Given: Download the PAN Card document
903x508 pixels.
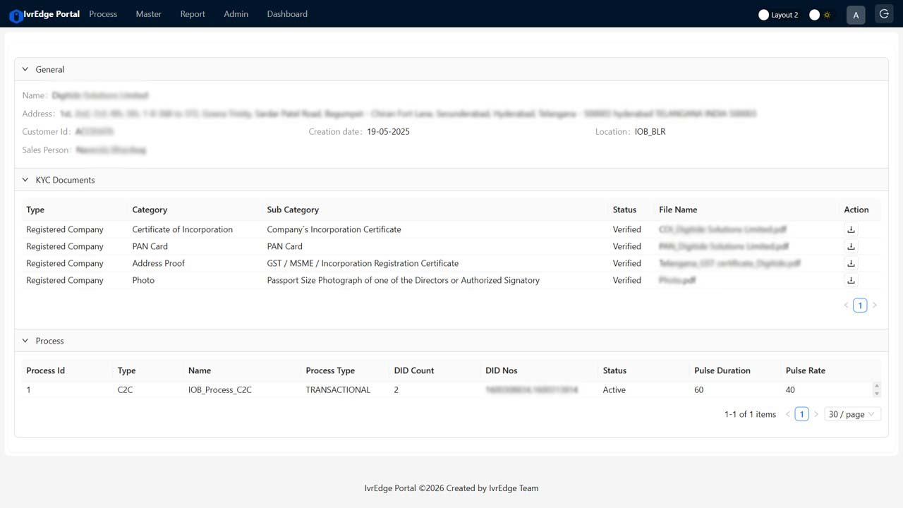Looking at the screenshot, I should pos(851,246).
